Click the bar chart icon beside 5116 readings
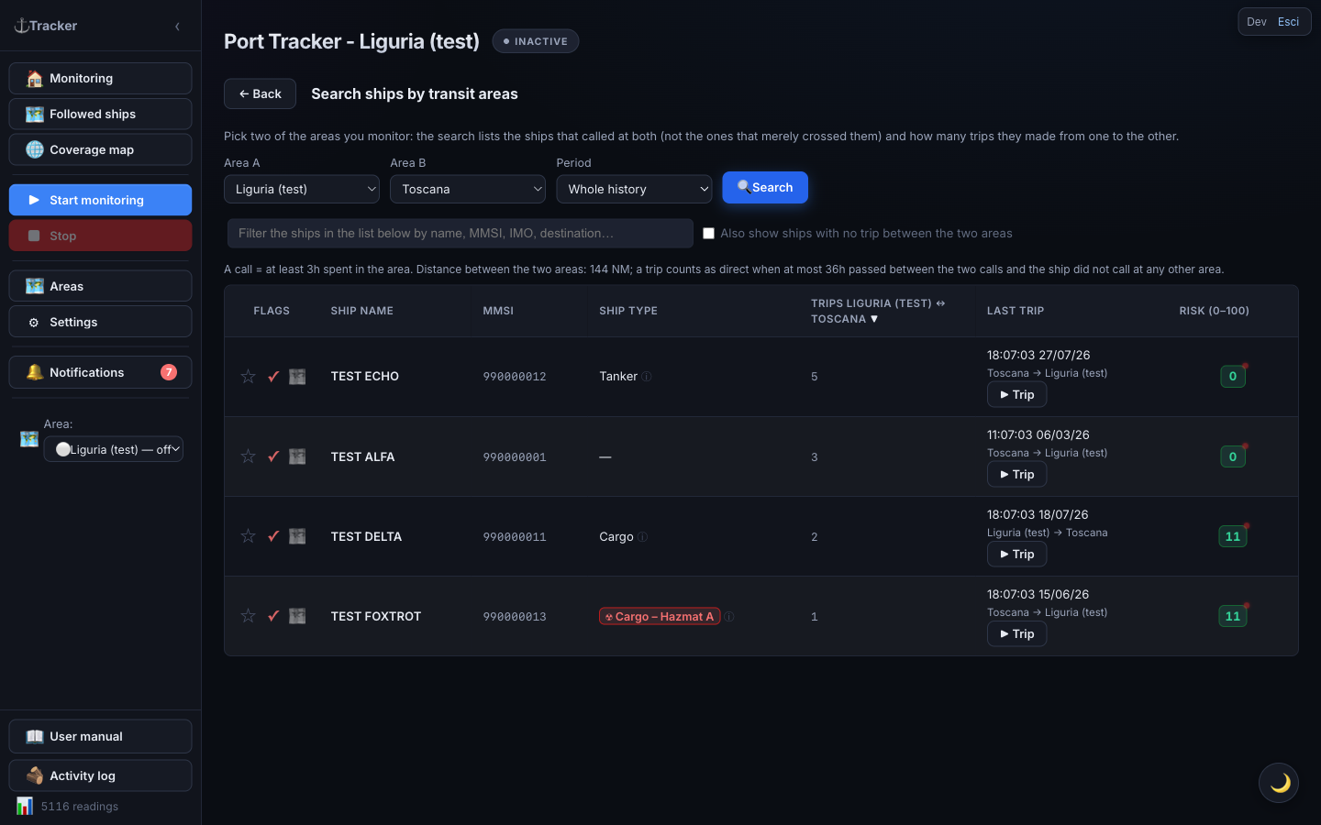The image size is (1321, 825). [25, 806]
